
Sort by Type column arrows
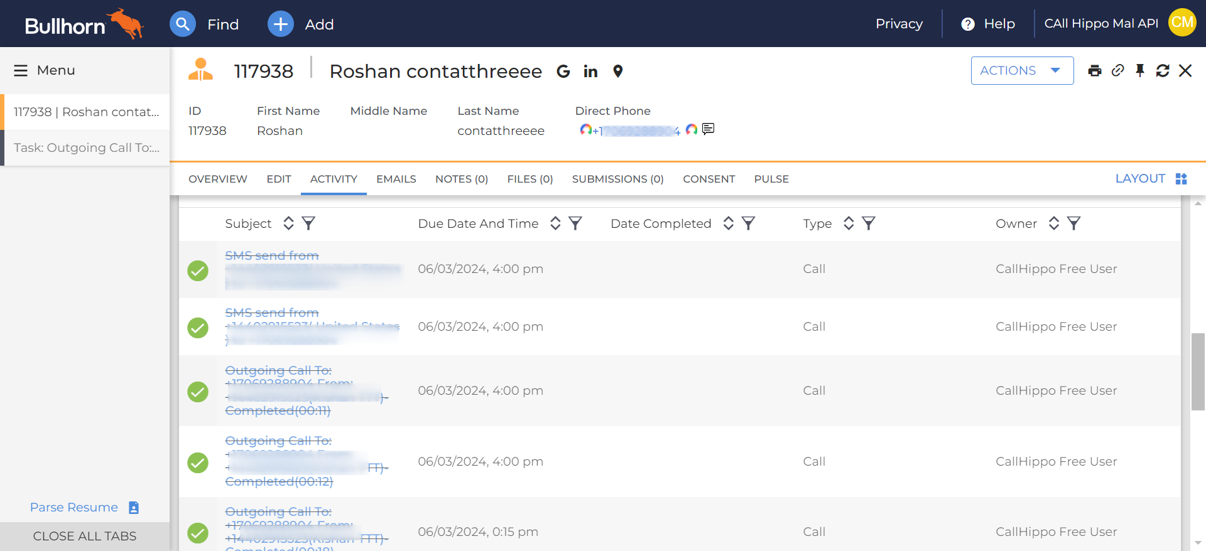[x=849, y=223]
